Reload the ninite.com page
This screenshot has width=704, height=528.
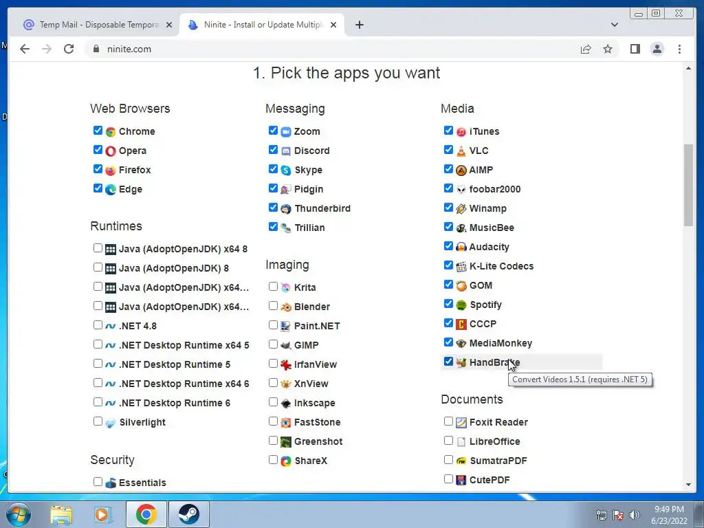(x=69, y=49)
